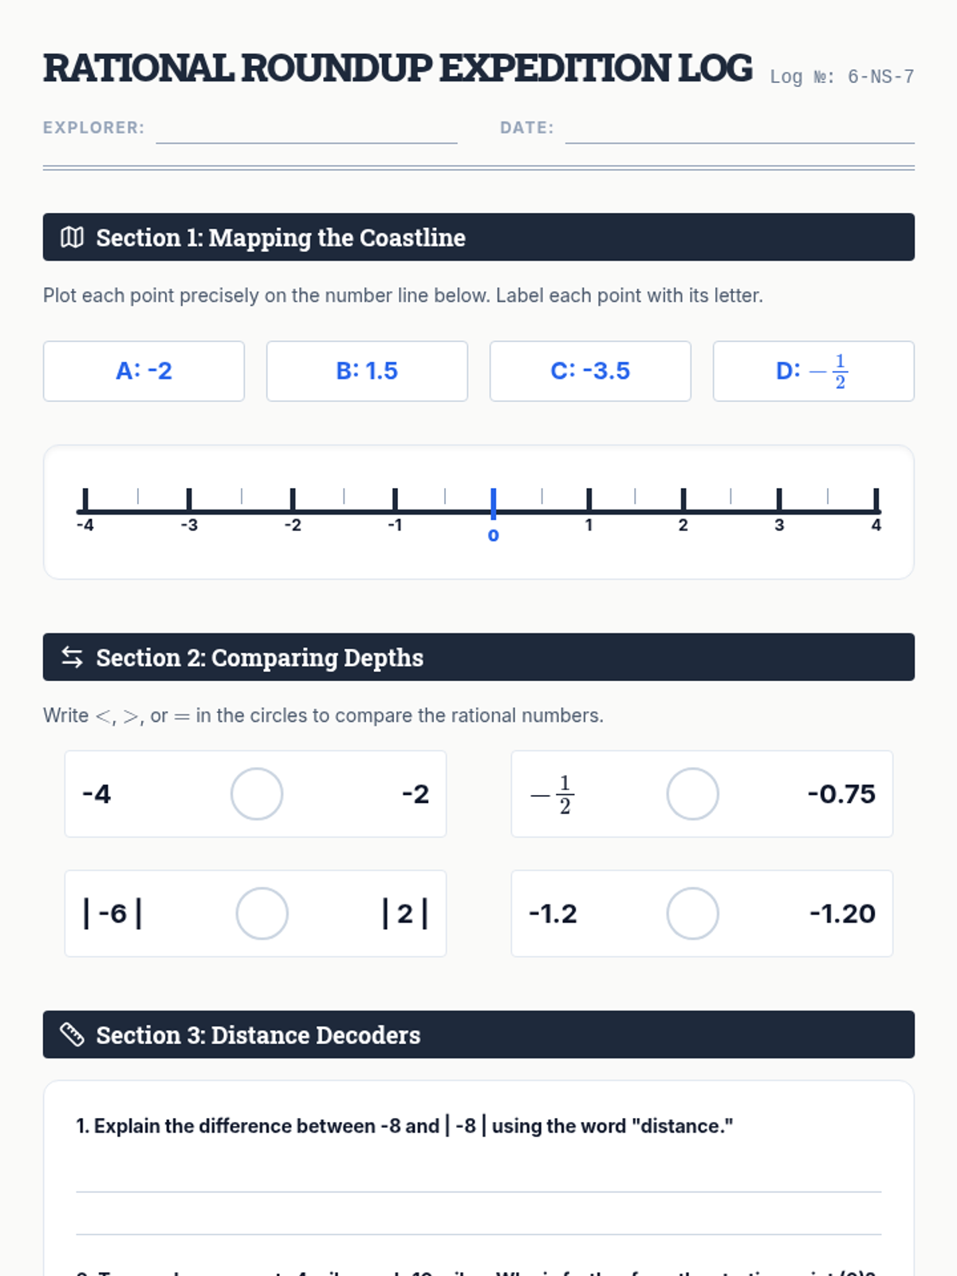Click the -4 tick at number line start

point(85,500)
